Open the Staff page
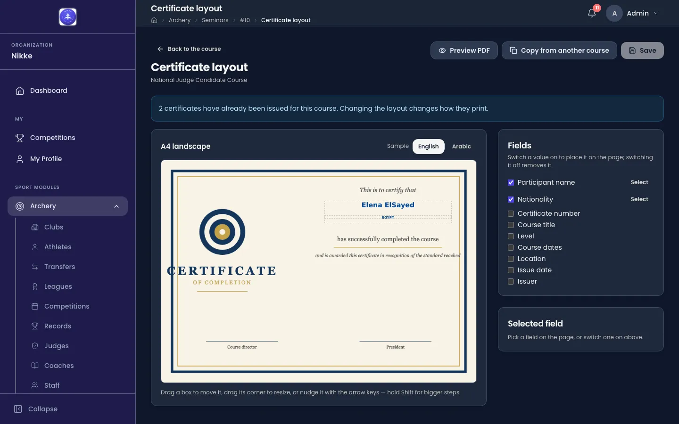 (x=75, y=385)
